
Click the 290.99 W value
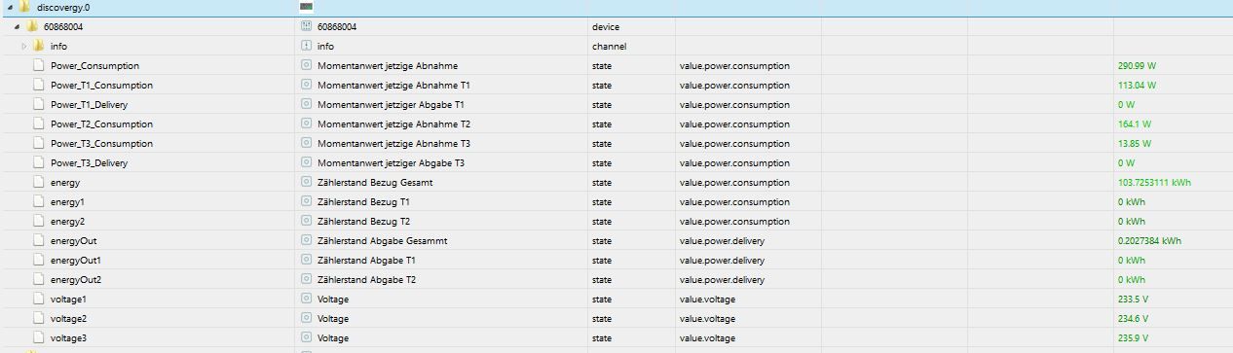click(x=1138, y=65)
